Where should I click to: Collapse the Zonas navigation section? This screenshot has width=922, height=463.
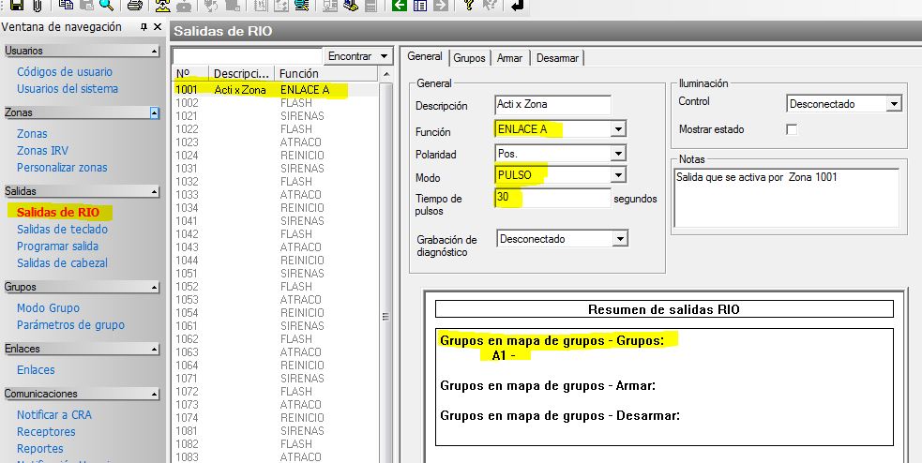tap(154, 112)
